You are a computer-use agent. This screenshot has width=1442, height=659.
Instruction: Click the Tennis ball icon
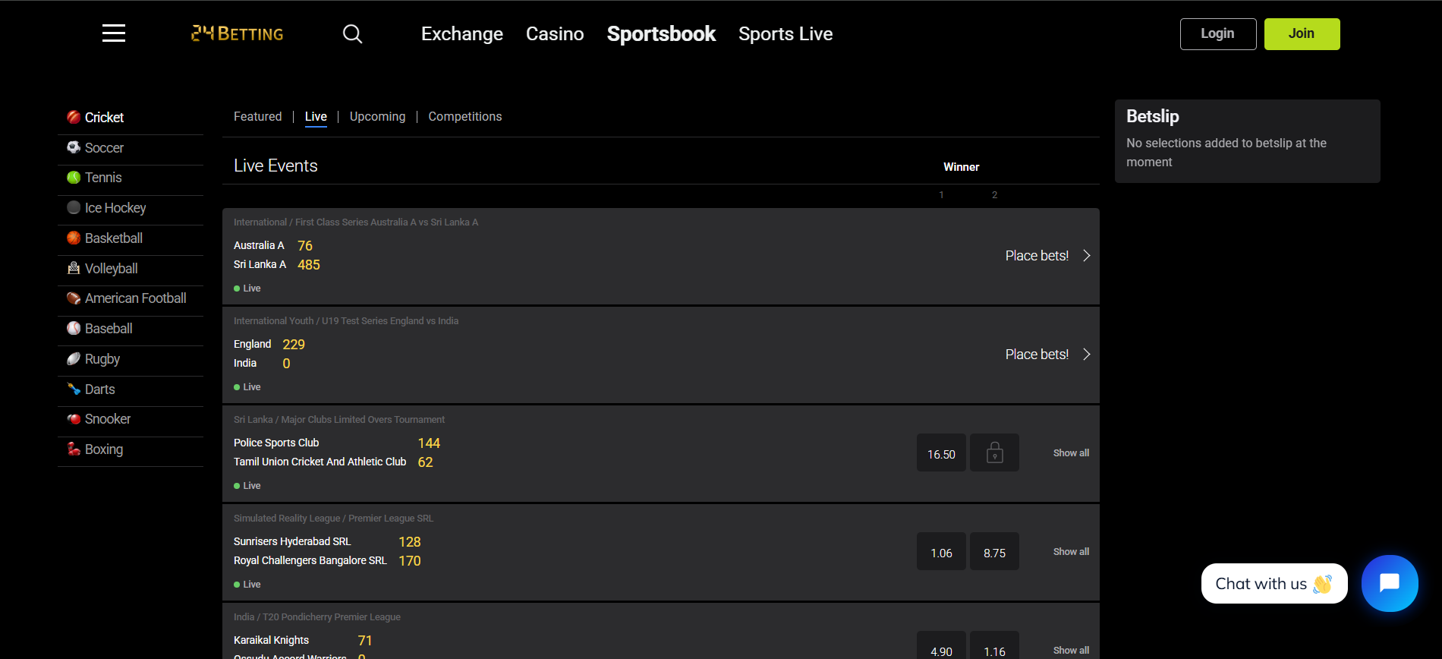74,178
